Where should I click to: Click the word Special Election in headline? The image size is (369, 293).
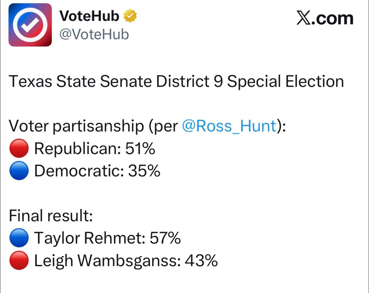tap(285, 82)
